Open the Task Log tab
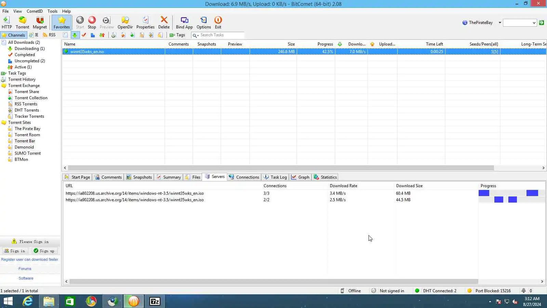The height and width of the screenshot is (308, 547). coord(275,177)
